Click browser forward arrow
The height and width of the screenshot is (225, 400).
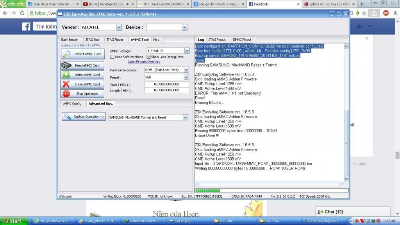click(14, 13)
